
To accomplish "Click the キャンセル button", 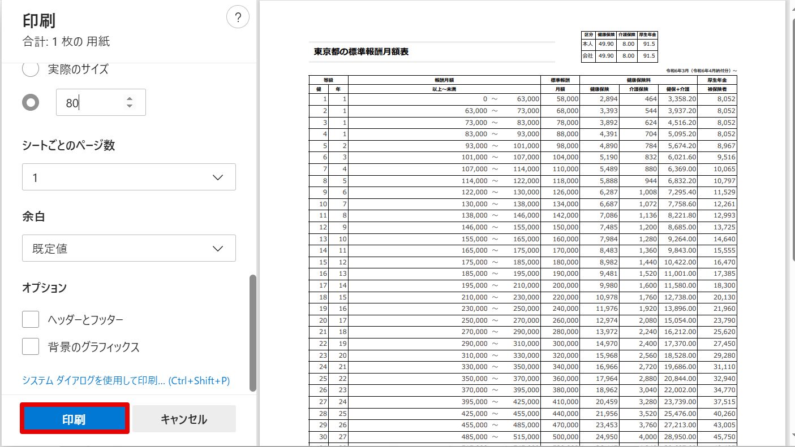I will [184, 419].
